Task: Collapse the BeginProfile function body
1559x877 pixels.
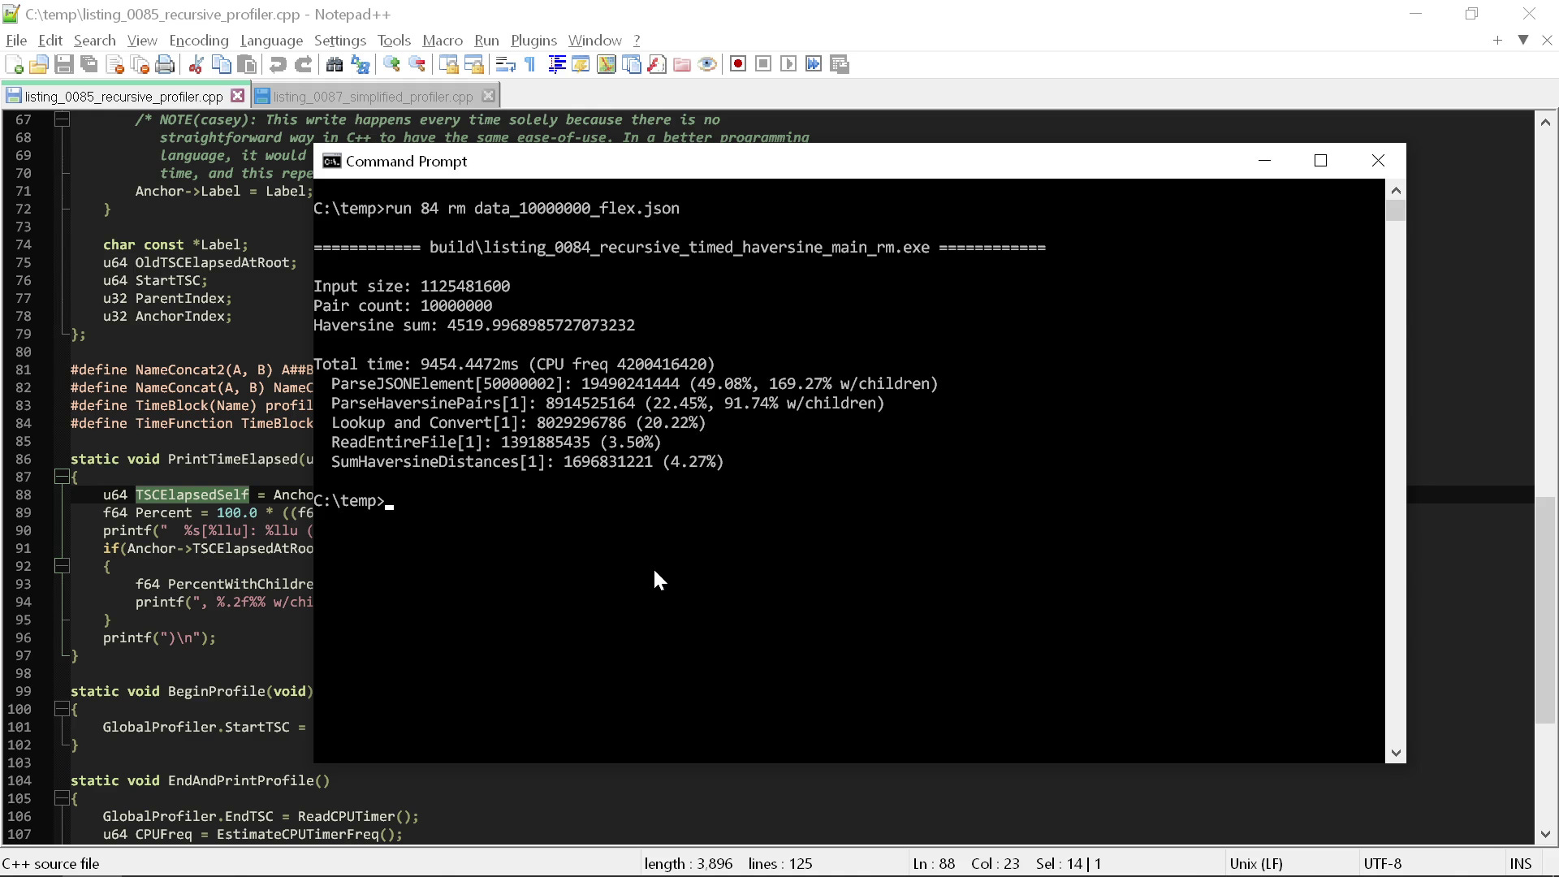Action: pyautogui.click(x=63, y=709)
